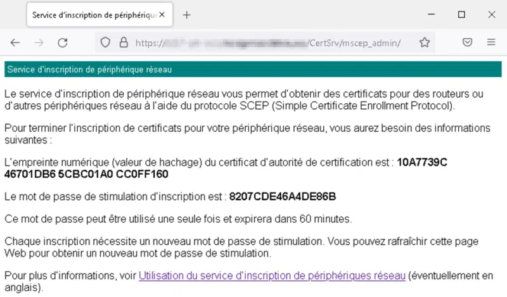Click the teal header Service d'inscription de périphérique réseau
This screenshot has width=507, height=297.
253,69
